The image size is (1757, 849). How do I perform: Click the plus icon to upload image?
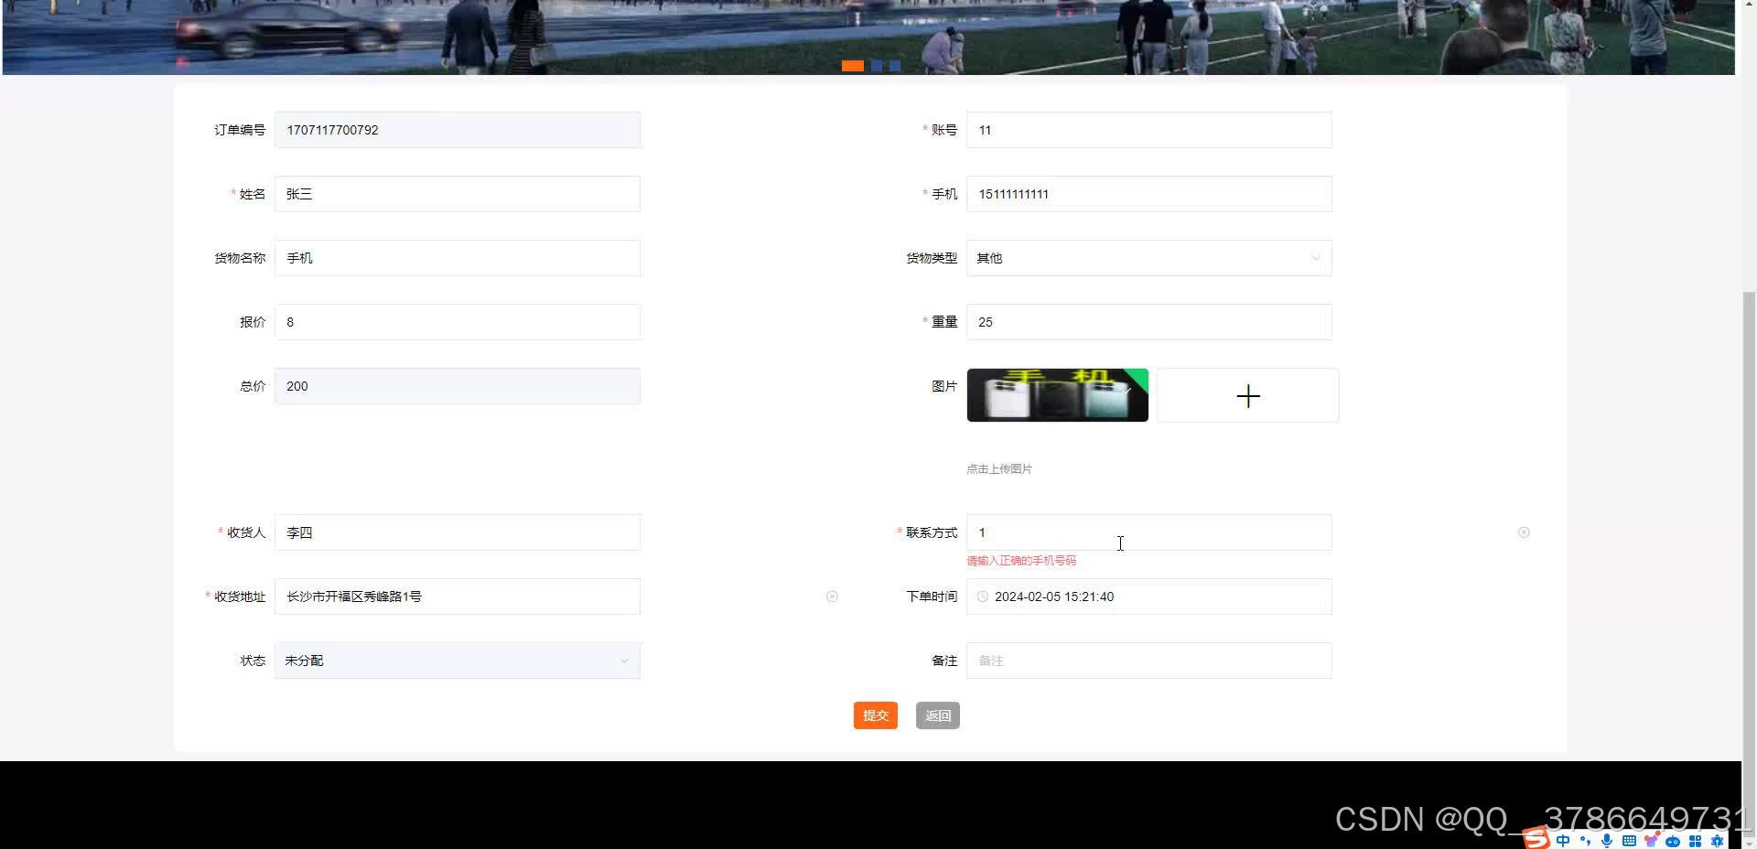pyautogui.click(x=1248, y=396)
